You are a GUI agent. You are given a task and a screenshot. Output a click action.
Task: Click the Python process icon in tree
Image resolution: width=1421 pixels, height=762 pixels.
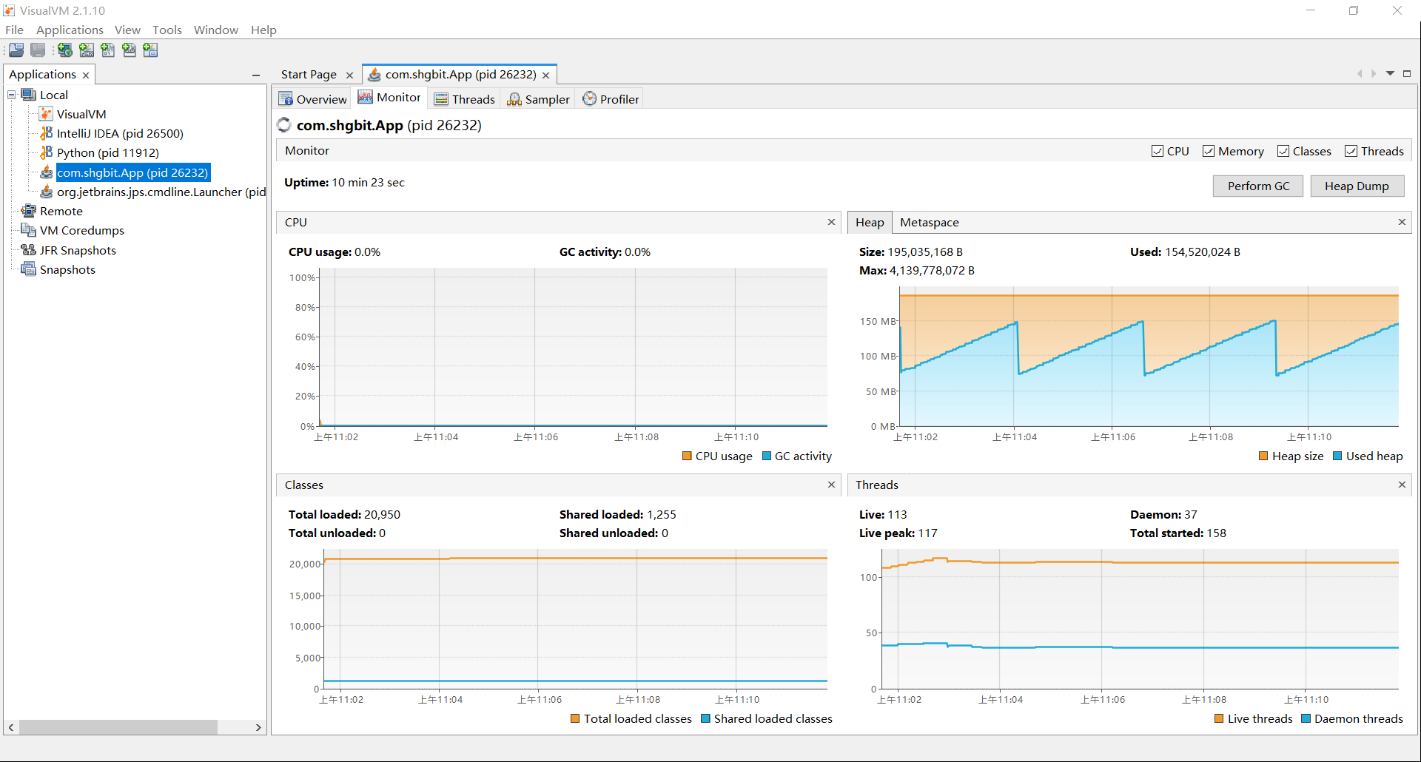point(46,152)
